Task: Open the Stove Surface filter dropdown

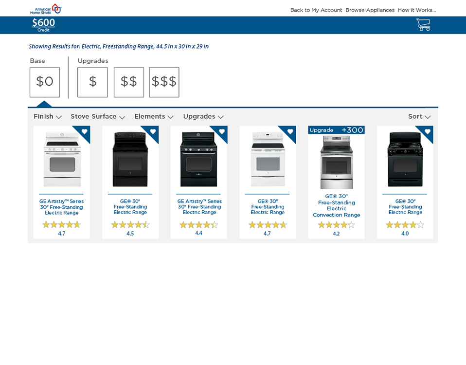Action: [x=98, y=116]
